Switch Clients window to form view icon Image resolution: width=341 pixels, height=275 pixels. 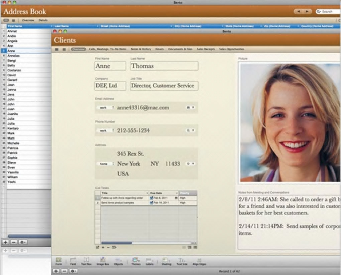(x=57, y=49)
